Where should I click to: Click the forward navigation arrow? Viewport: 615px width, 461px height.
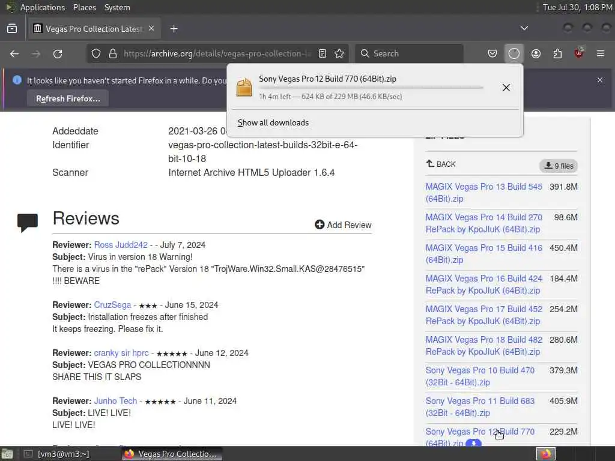[36, 53]
